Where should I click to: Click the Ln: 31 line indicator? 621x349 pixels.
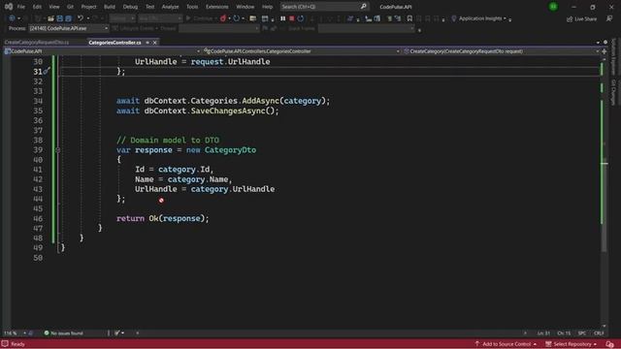coord(543,333)
